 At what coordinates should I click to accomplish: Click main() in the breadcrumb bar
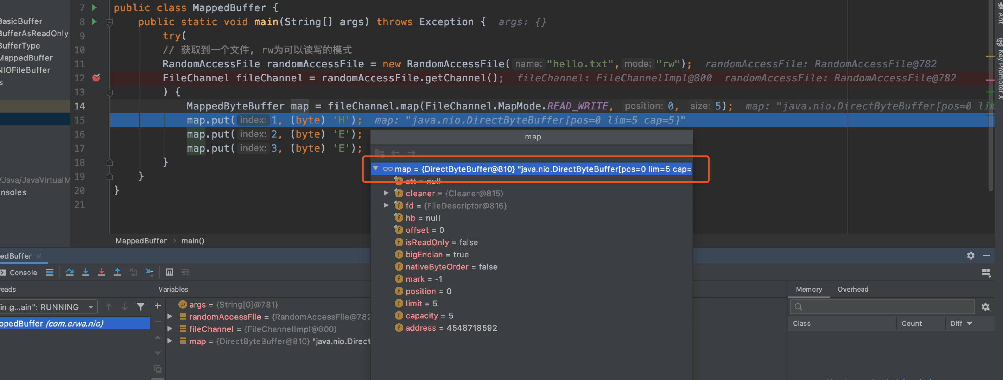(x=193, y=241)
